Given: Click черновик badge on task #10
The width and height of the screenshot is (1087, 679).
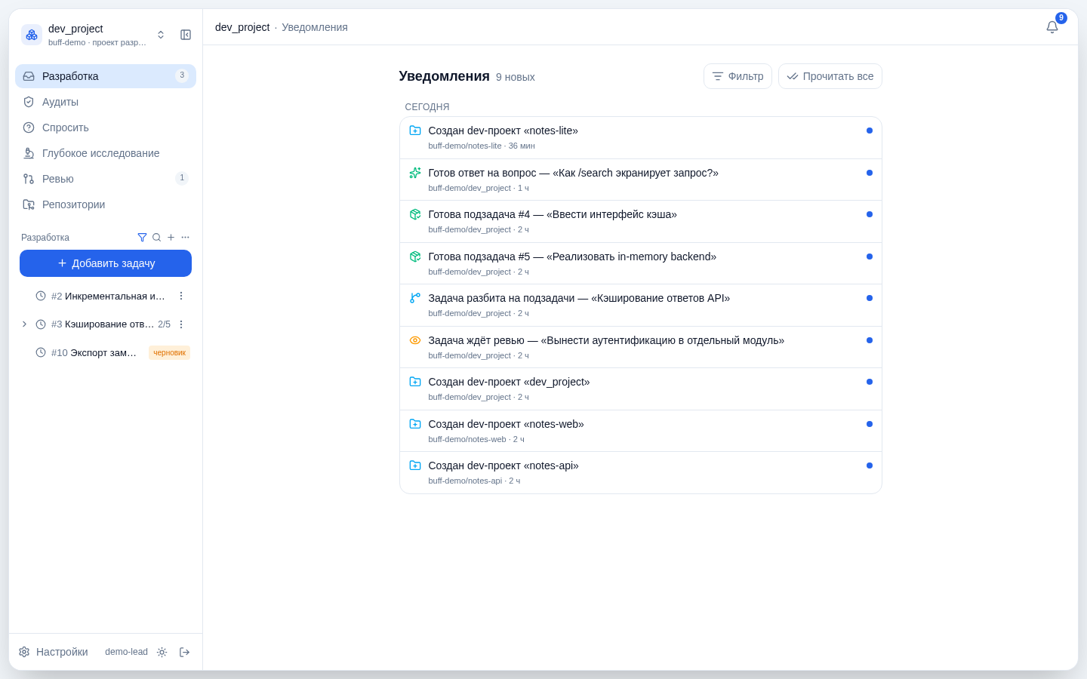Looking at the screenshot, I should point(169,353).
